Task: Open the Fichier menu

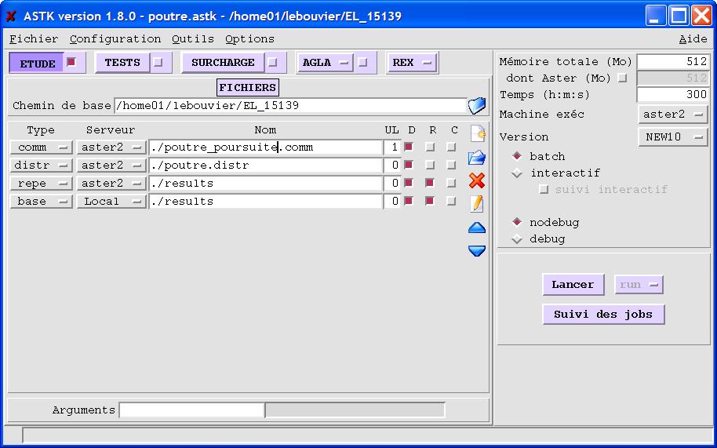Action: [x=34, y=38]
